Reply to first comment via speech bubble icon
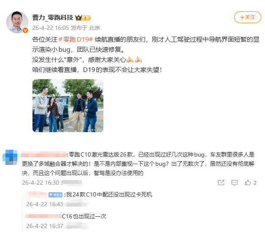265x239 pixels. pos(235,183)
